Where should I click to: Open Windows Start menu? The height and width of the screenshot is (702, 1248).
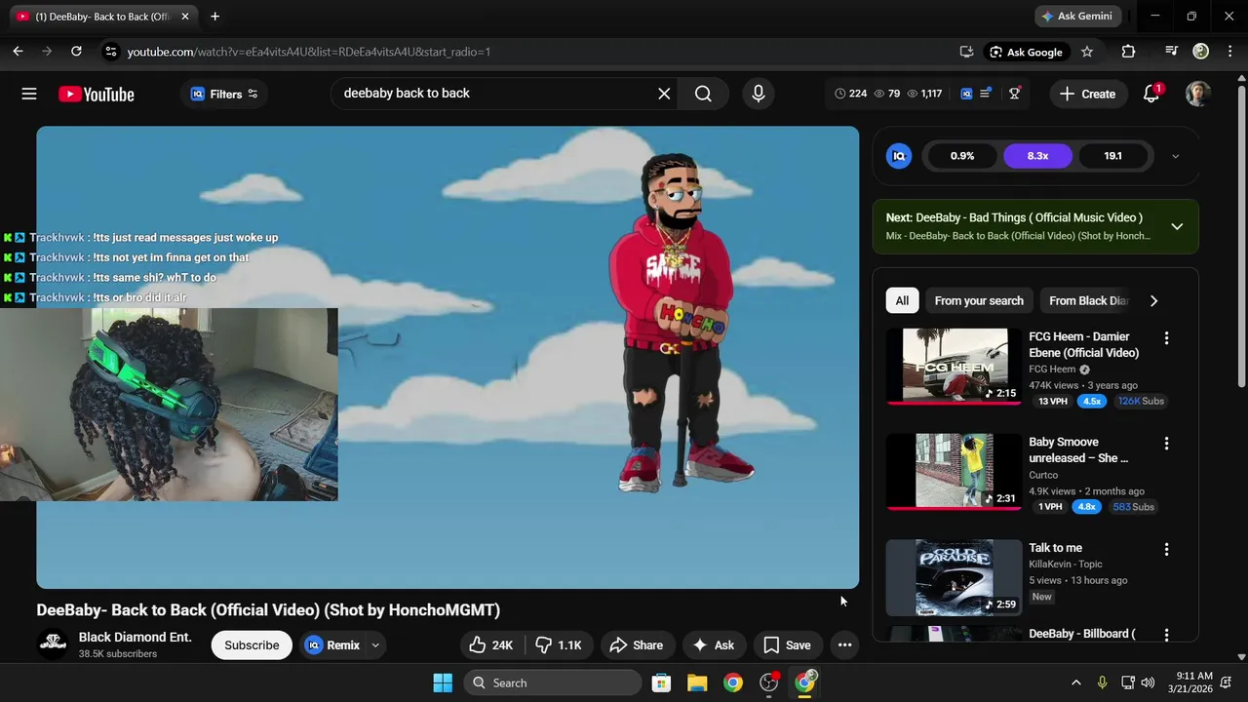point(443,682)
